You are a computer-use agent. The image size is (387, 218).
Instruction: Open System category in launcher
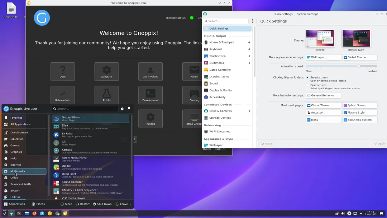(x=24, y=191)
